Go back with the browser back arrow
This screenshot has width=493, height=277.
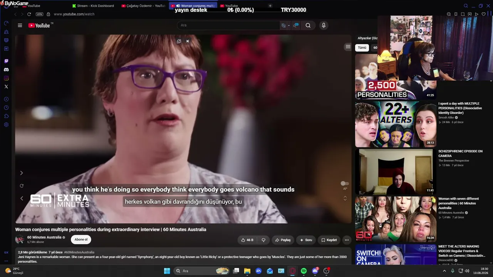15,14
